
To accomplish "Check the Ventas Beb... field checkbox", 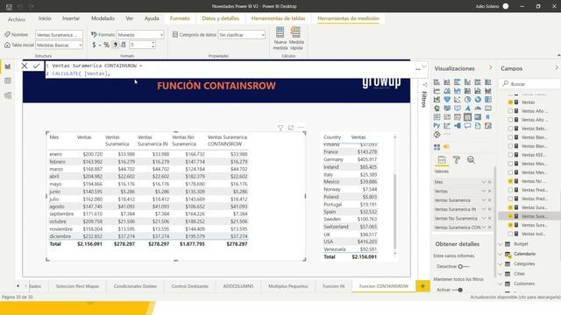I will [510, 129].
